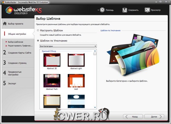Viewport: 171px width, 124px height.
Task: Click the template list scroll up arrow
Action: [x=95, y=51]
